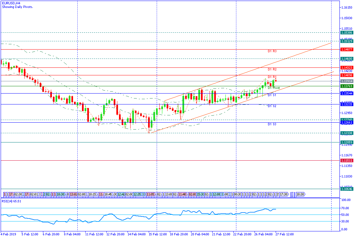The height and width of the screenshot is (238, 357).
Task: Select the D1 S1 support label
Action: 272,95
